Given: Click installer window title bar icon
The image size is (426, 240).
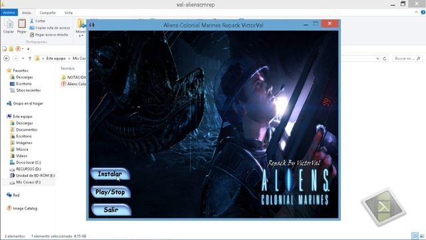Looking at the screenshot, I should click(92, 25).
